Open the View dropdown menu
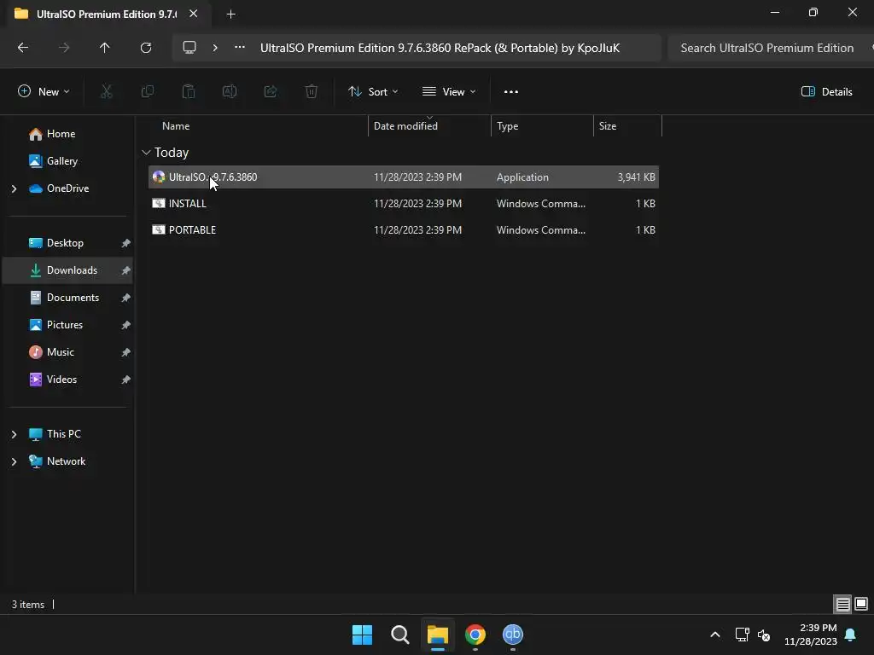The image size is (874, 655). tap(449, 92)
